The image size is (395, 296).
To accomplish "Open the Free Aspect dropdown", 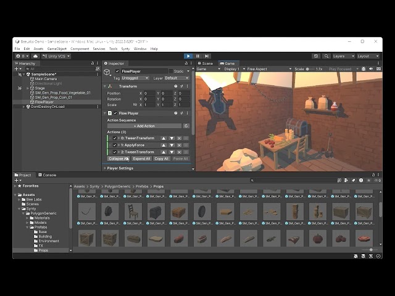I will pyautogui.click(x=269, y=69).
